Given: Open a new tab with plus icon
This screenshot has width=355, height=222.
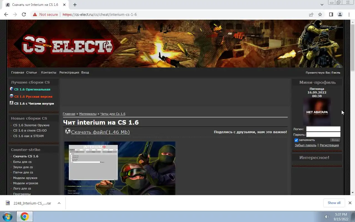Looking at the screenshot, I should [75, 5].
